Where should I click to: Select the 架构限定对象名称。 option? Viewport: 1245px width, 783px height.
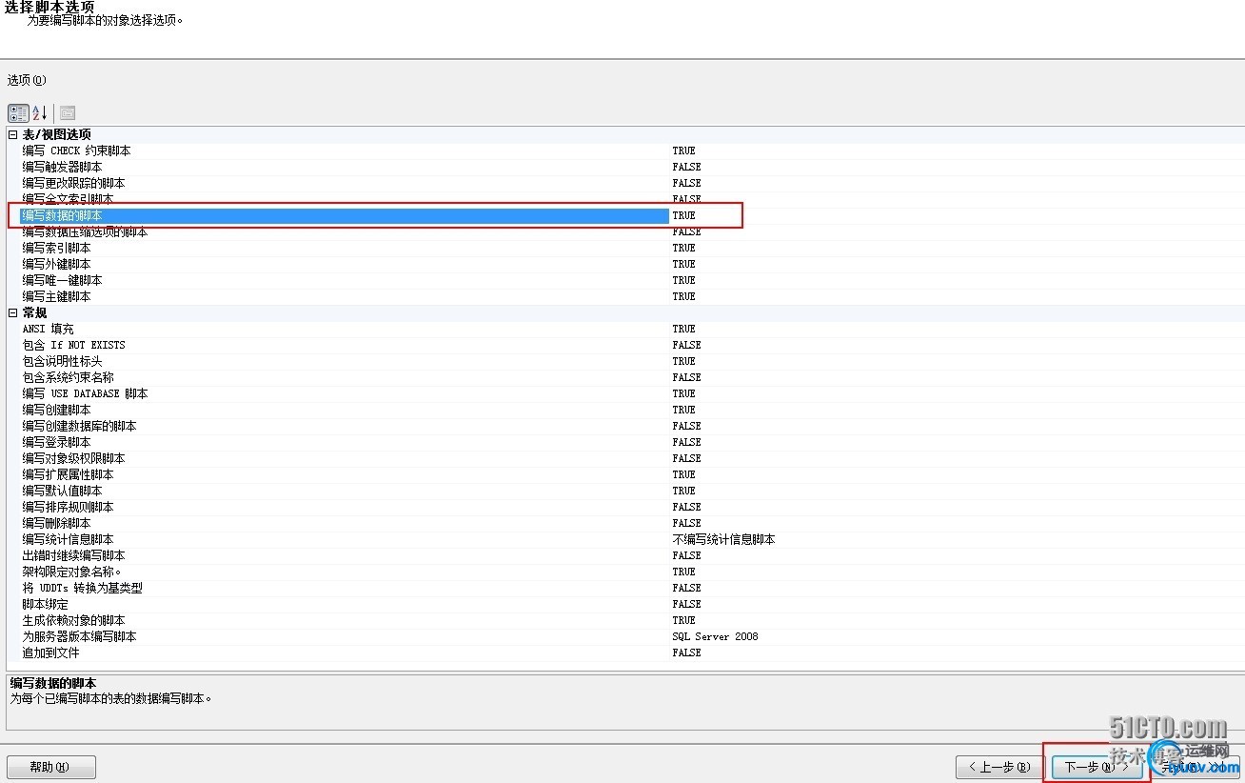[72, 572]
